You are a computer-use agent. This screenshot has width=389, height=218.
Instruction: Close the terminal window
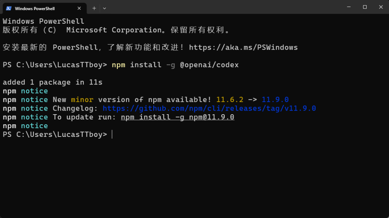click(381, 7)
